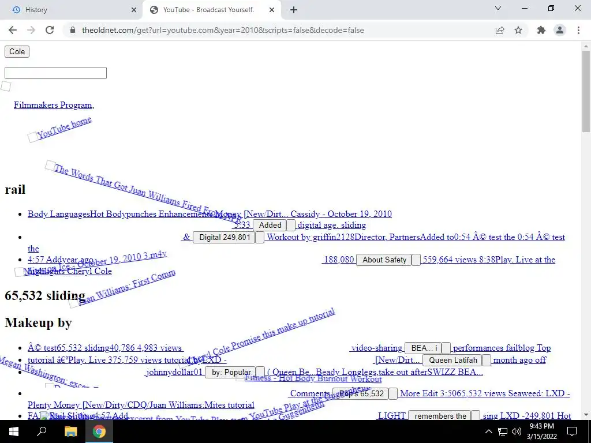This screenshot has height=443, width=591.
Task: Open File Explorer from the taskbar
Action: coord(70,431)
